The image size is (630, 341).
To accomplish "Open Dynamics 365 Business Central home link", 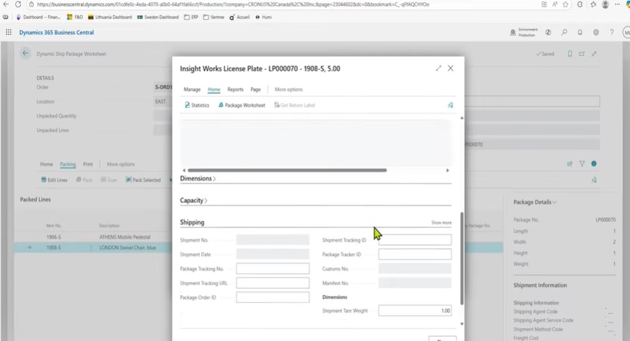I will (x=57, y=33).
